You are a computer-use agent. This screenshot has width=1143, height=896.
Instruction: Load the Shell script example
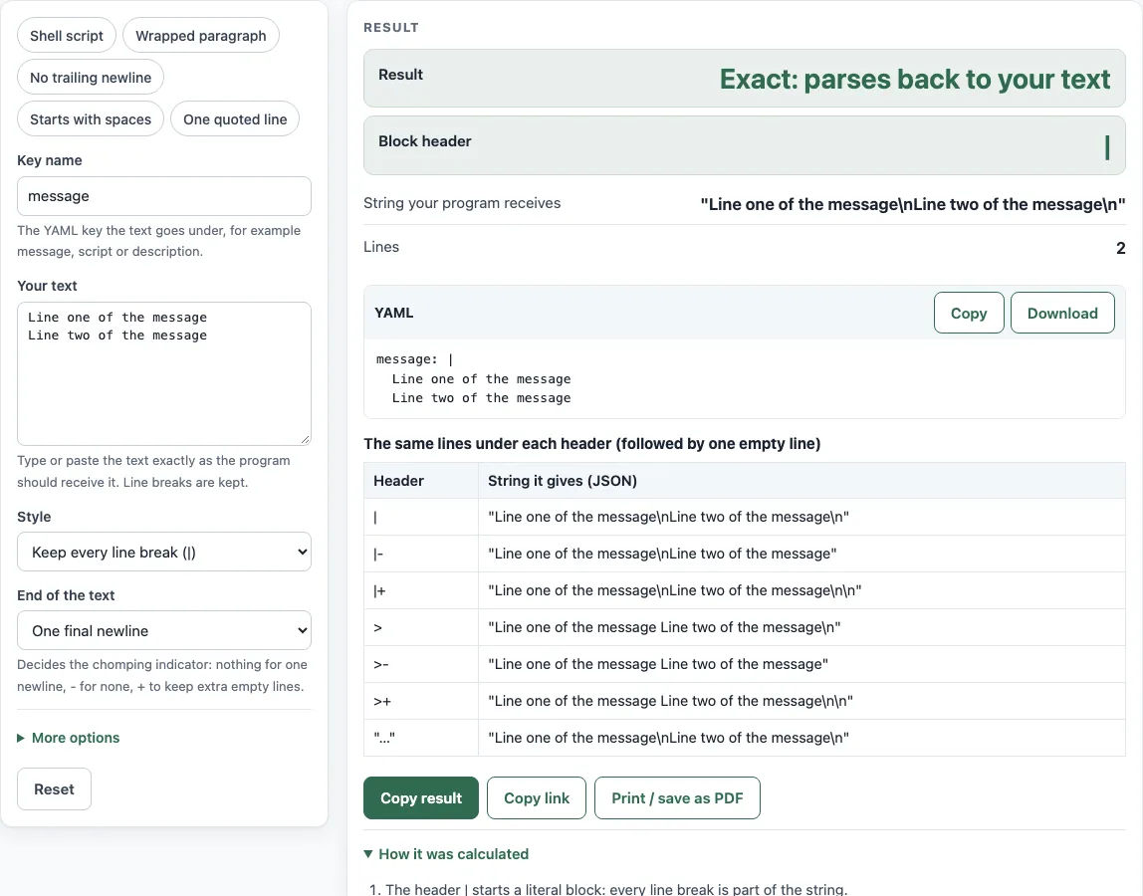click(67, 36)
